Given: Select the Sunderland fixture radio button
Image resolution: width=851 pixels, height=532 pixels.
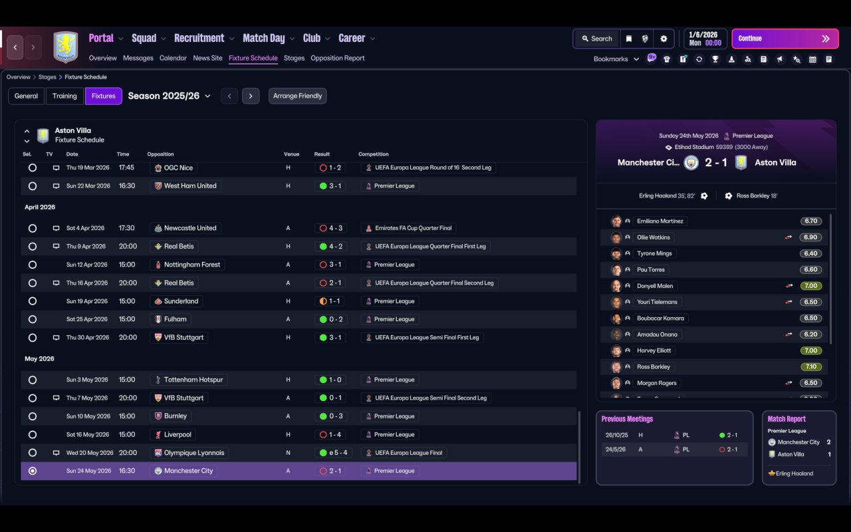Looking at the screenshot, I should tap(32, 301).
